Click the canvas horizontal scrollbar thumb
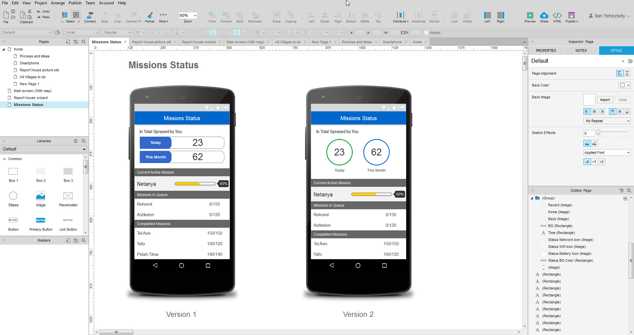The image size is (634, 335). click(116, 332)
